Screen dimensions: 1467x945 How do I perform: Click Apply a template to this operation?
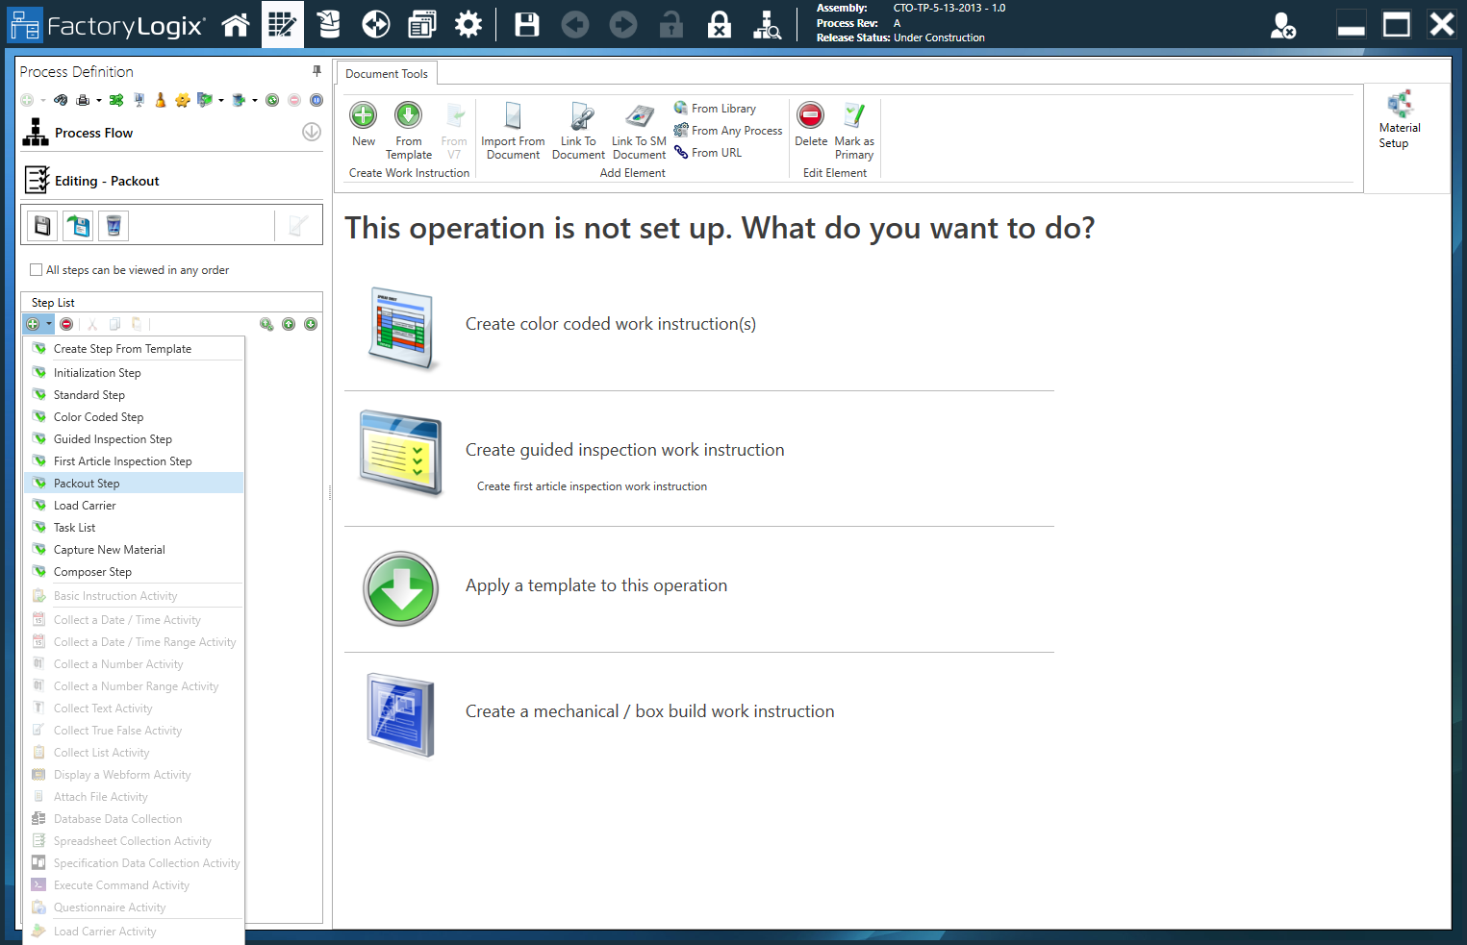coord(595,585)
